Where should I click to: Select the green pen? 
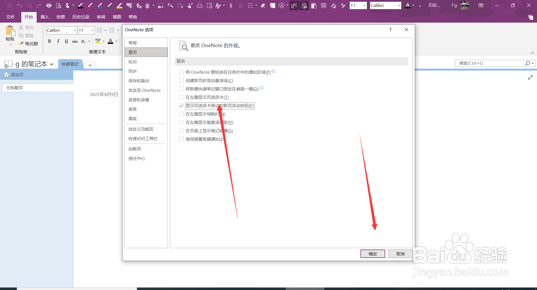coord(110,5)
